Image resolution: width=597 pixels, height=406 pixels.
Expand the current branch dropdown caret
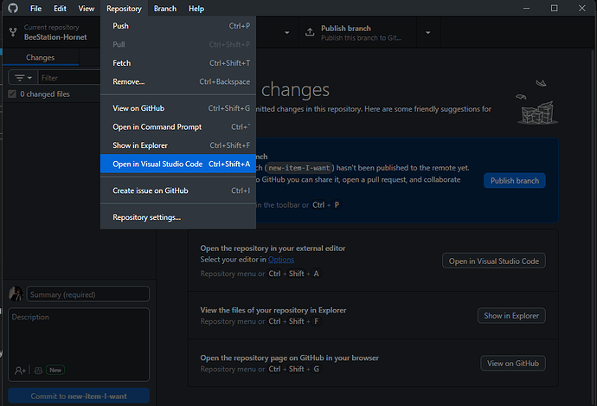(x=286, y=33)
